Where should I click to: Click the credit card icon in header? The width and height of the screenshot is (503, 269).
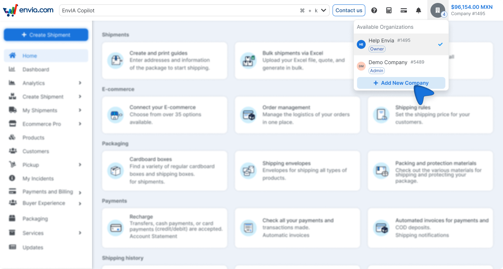point(404,10)
